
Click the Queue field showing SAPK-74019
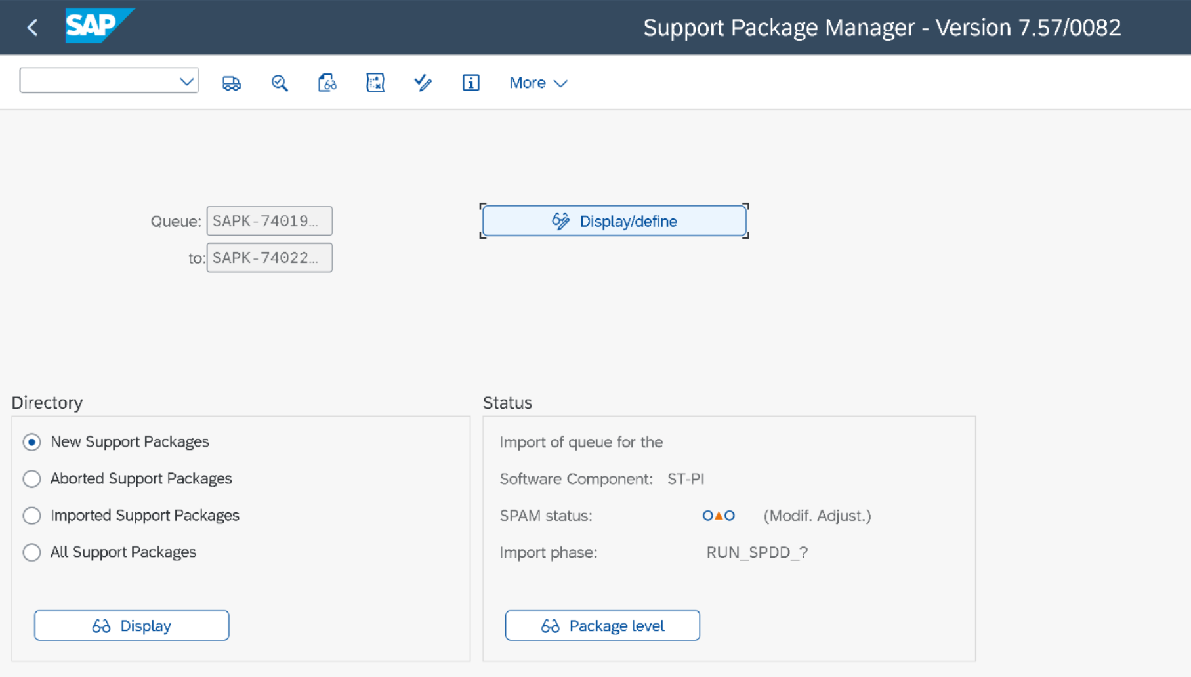269,220
